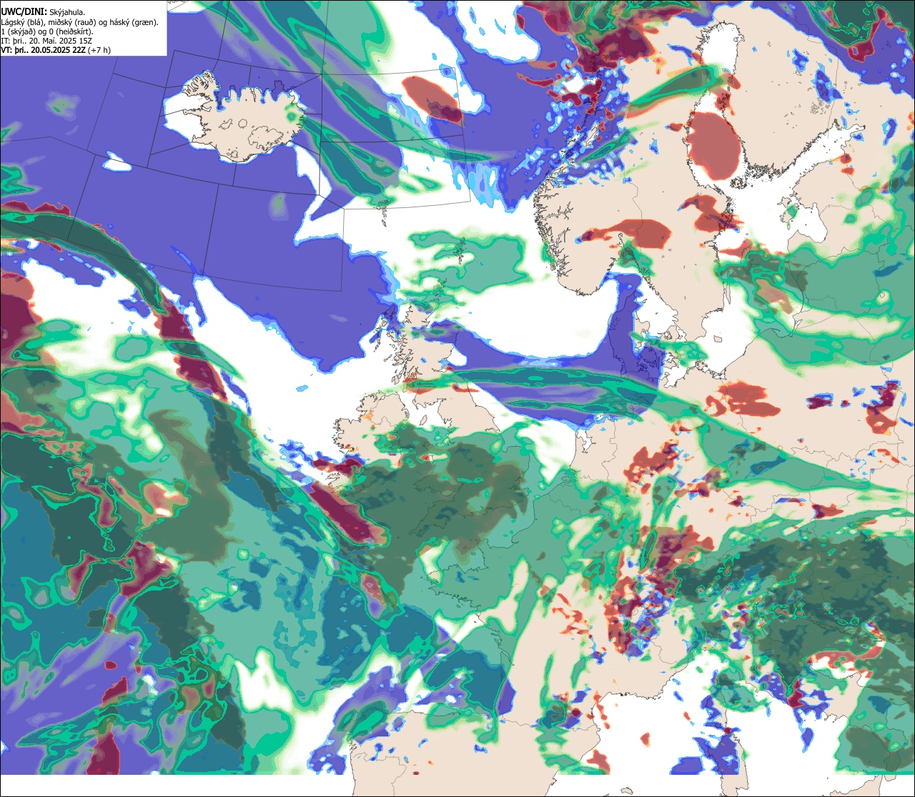Click the "miðský (rauð)" legend text
The height and width of the screenshot is (797, 915).
pos(72,22)
